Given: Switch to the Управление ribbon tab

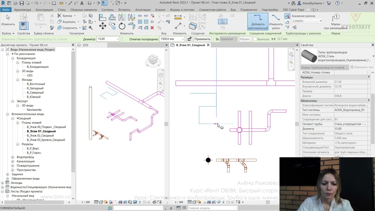Looking at the screenshot, I should pos(248,10).
